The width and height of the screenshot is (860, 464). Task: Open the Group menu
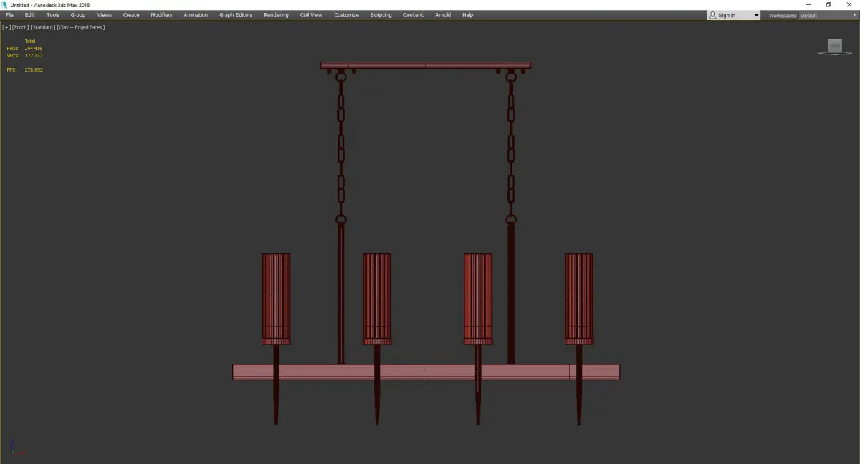point(78,15)
